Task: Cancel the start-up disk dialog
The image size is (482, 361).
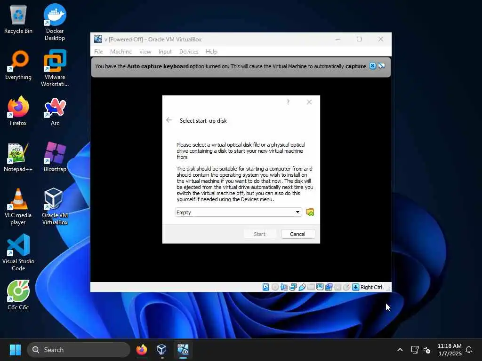Action: 297,234
